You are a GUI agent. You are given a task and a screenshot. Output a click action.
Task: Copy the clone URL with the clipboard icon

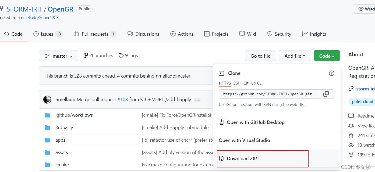(x=326, y=94)
